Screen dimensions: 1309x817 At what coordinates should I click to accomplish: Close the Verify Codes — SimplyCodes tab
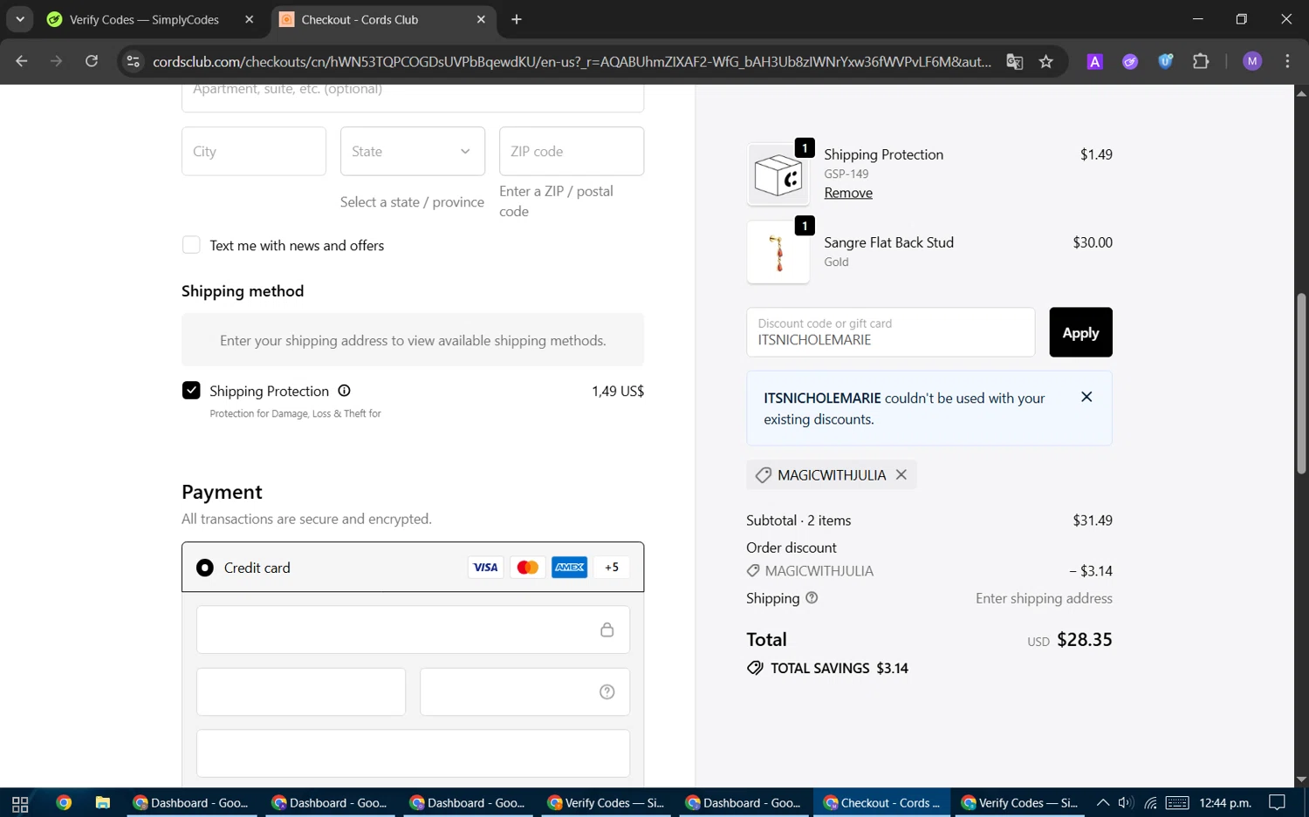pyautogui.click(x=250, y=19)
